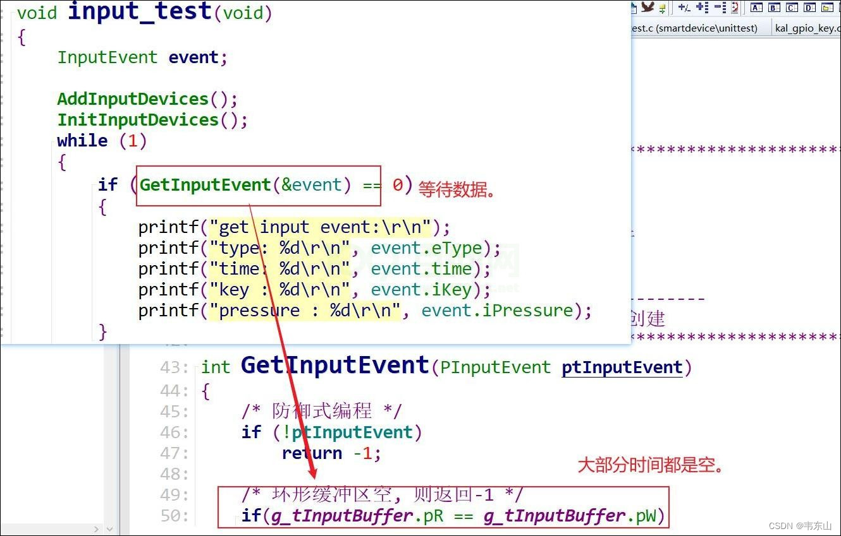The image size is (841, 536).
Task: Click event.time in the printf line
Action: click(422, 269)
